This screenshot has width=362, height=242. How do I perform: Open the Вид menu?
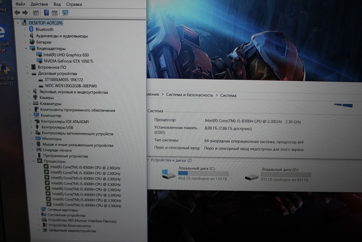pyautogui.click(x=57, y=4)
